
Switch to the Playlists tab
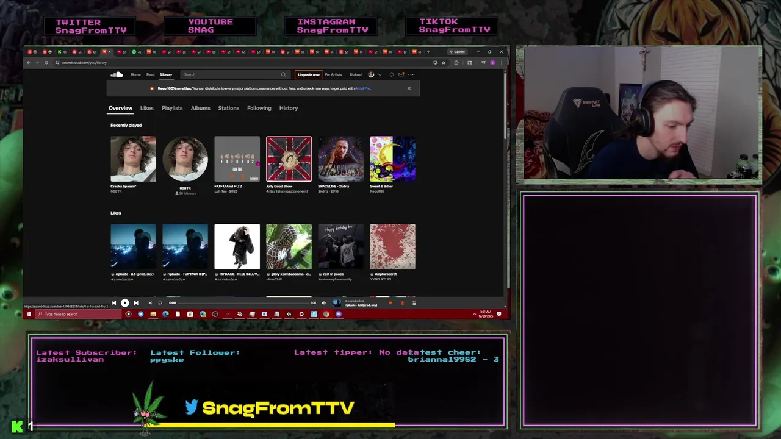[x=172, y=108]
